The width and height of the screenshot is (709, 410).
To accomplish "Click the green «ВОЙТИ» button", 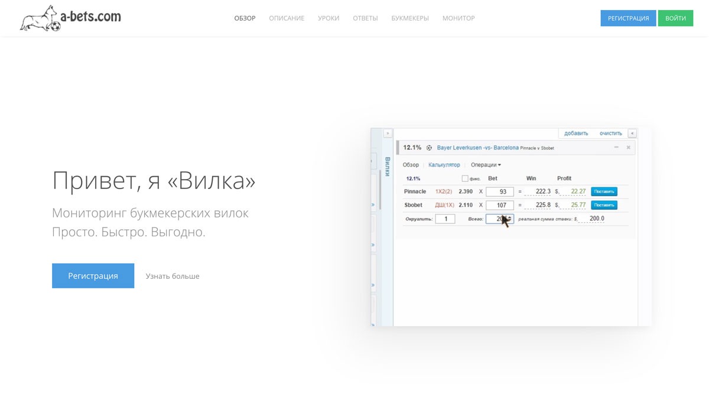I will pyautogui.click(x=675, y=18).
